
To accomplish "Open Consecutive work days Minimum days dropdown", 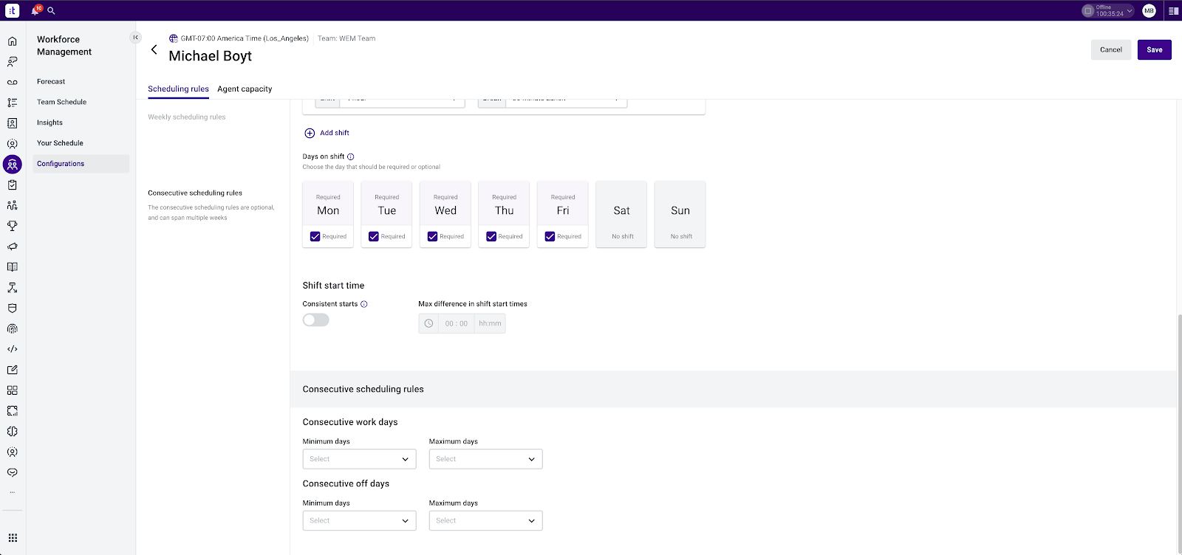I will (x=360, y=459).
